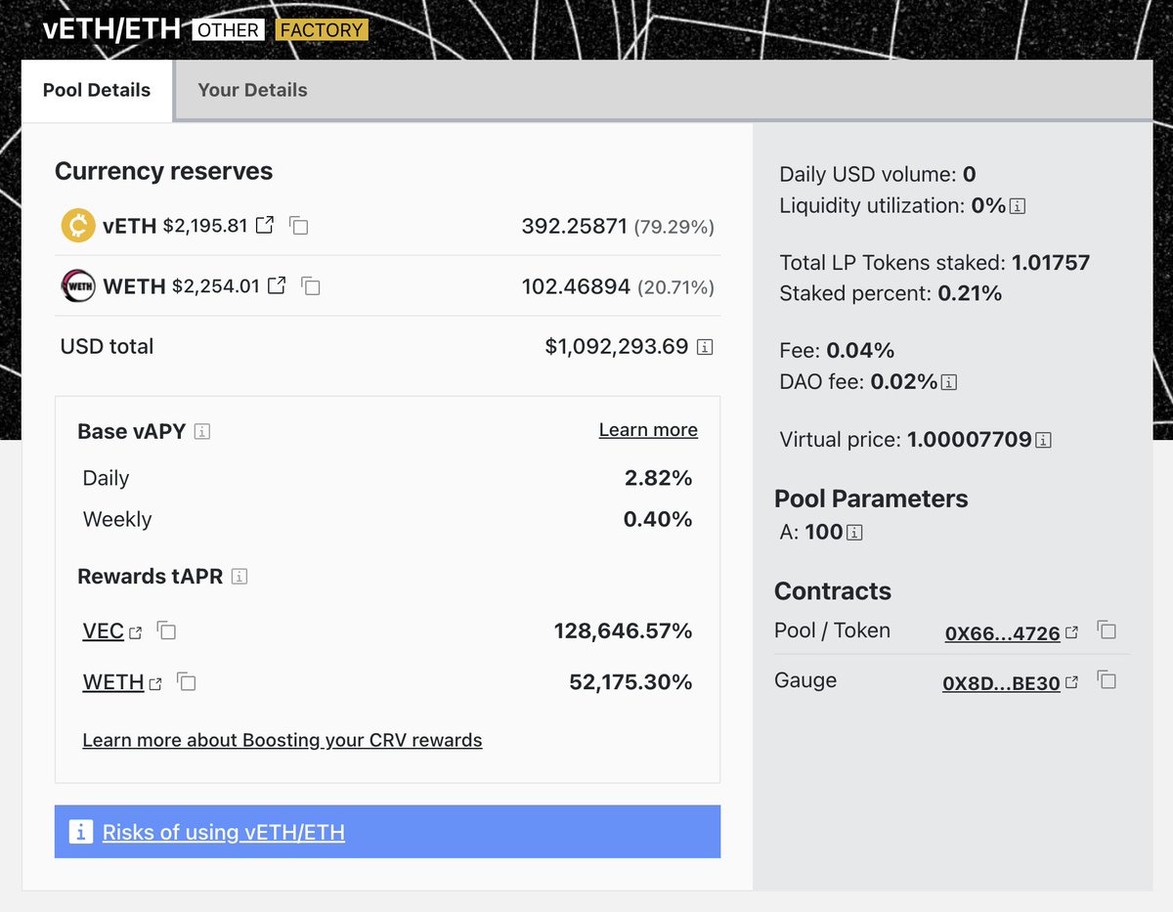Click the OTHER pool tag

229,30
